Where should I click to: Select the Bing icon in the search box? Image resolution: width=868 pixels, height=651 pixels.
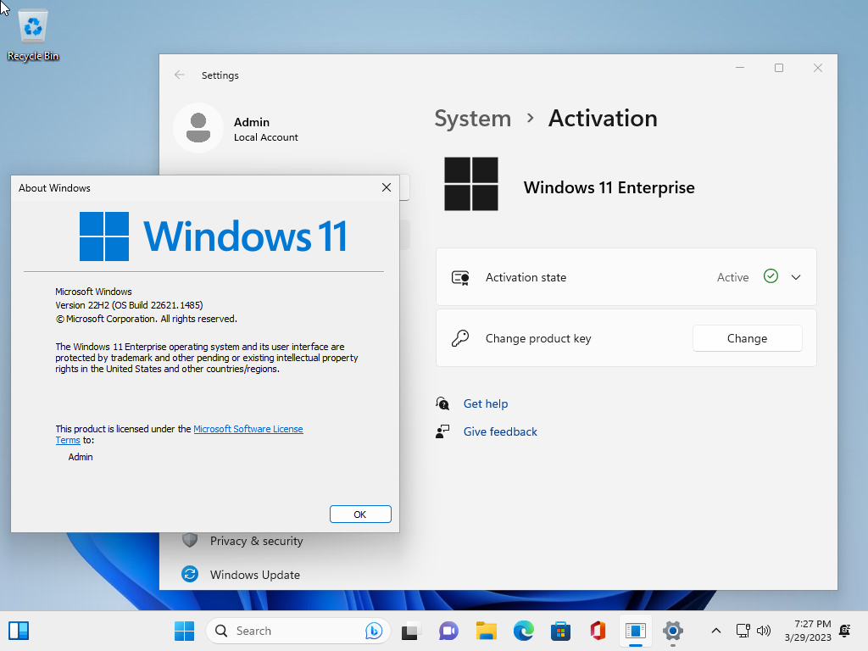(374, 631)
